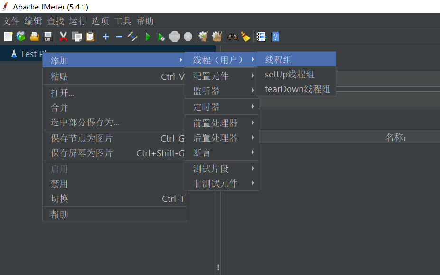This screenshot has width=440, height=275.
Task: Click the Clear All double-broom icon
Action: 217,37
